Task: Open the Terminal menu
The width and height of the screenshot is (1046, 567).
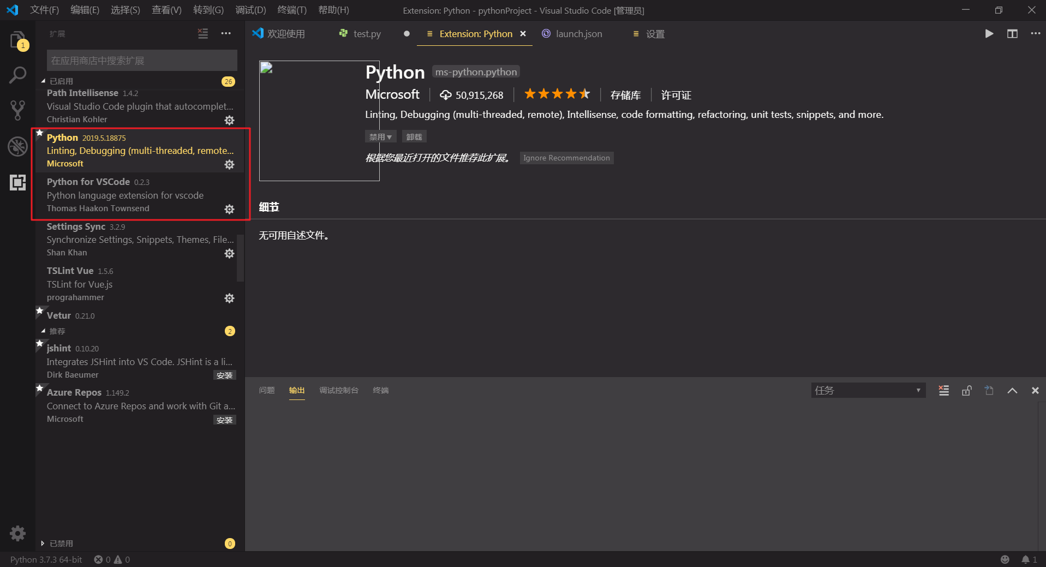Action: [292, 10]
